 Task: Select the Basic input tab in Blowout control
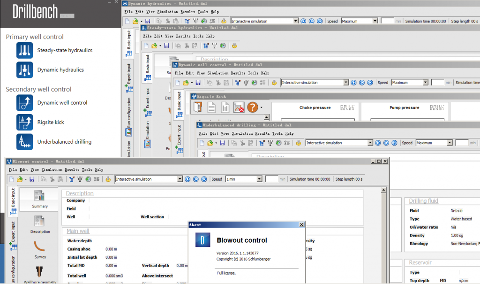[13, 201]
